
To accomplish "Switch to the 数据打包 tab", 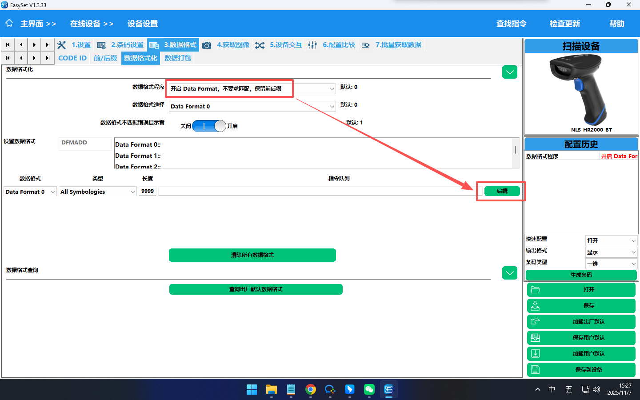I will (x=178, y=58).
